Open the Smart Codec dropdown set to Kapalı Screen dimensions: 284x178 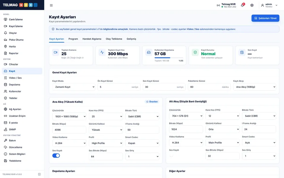coord(142,143)
